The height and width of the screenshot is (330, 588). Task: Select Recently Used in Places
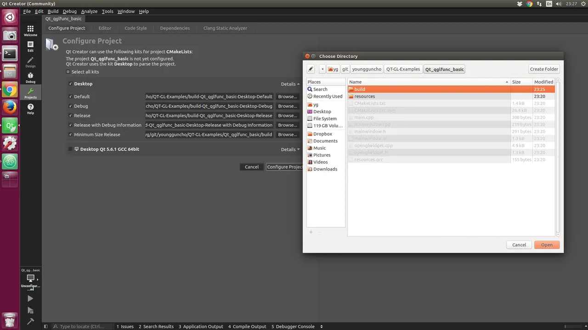pyautogui.click(x=326, y=96)
